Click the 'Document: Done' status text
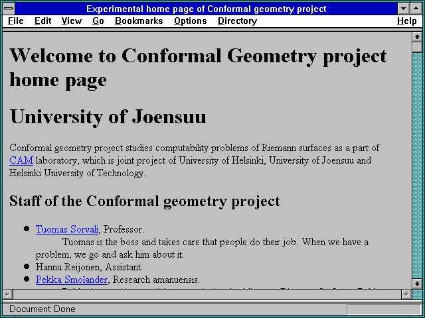Image resolution: width=425 pixels, height=318 pixels. [x=42, y=309]
